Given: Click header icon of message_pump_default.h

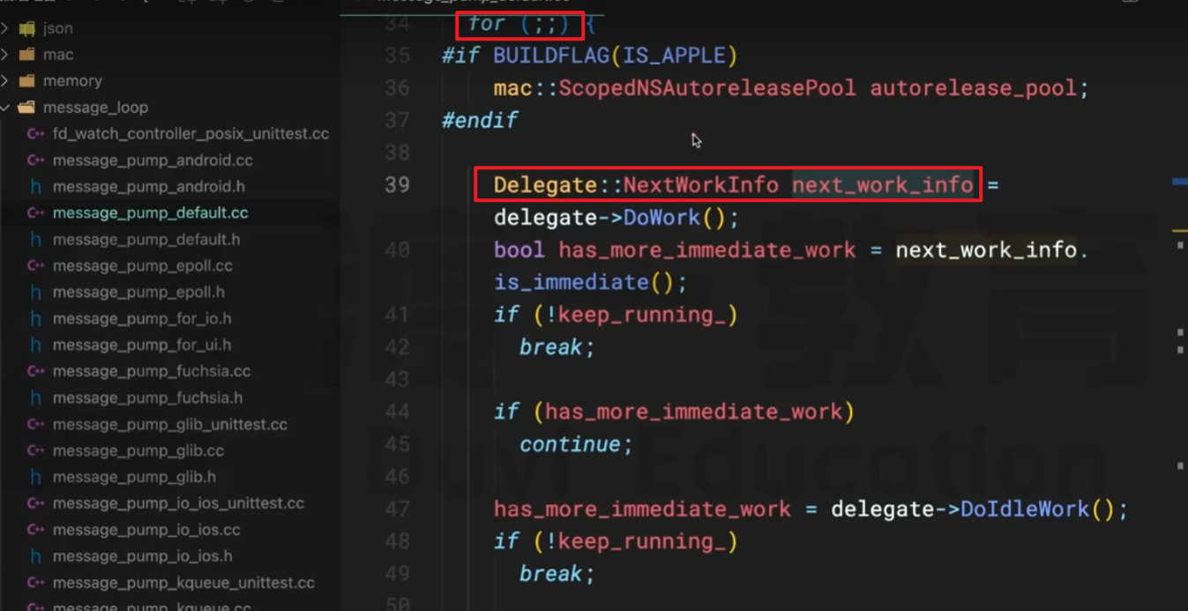Looking at the screenshot, I should coord(36,240).
